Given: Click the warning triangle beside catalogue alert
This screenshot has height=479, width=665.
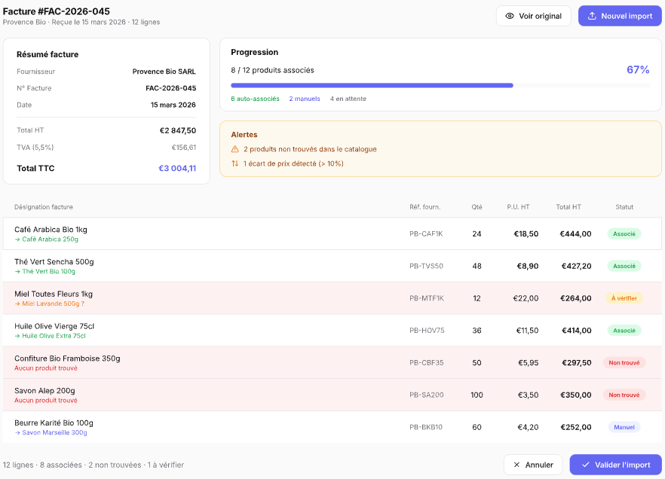Looking at the screenshot, I should point(234,148).
